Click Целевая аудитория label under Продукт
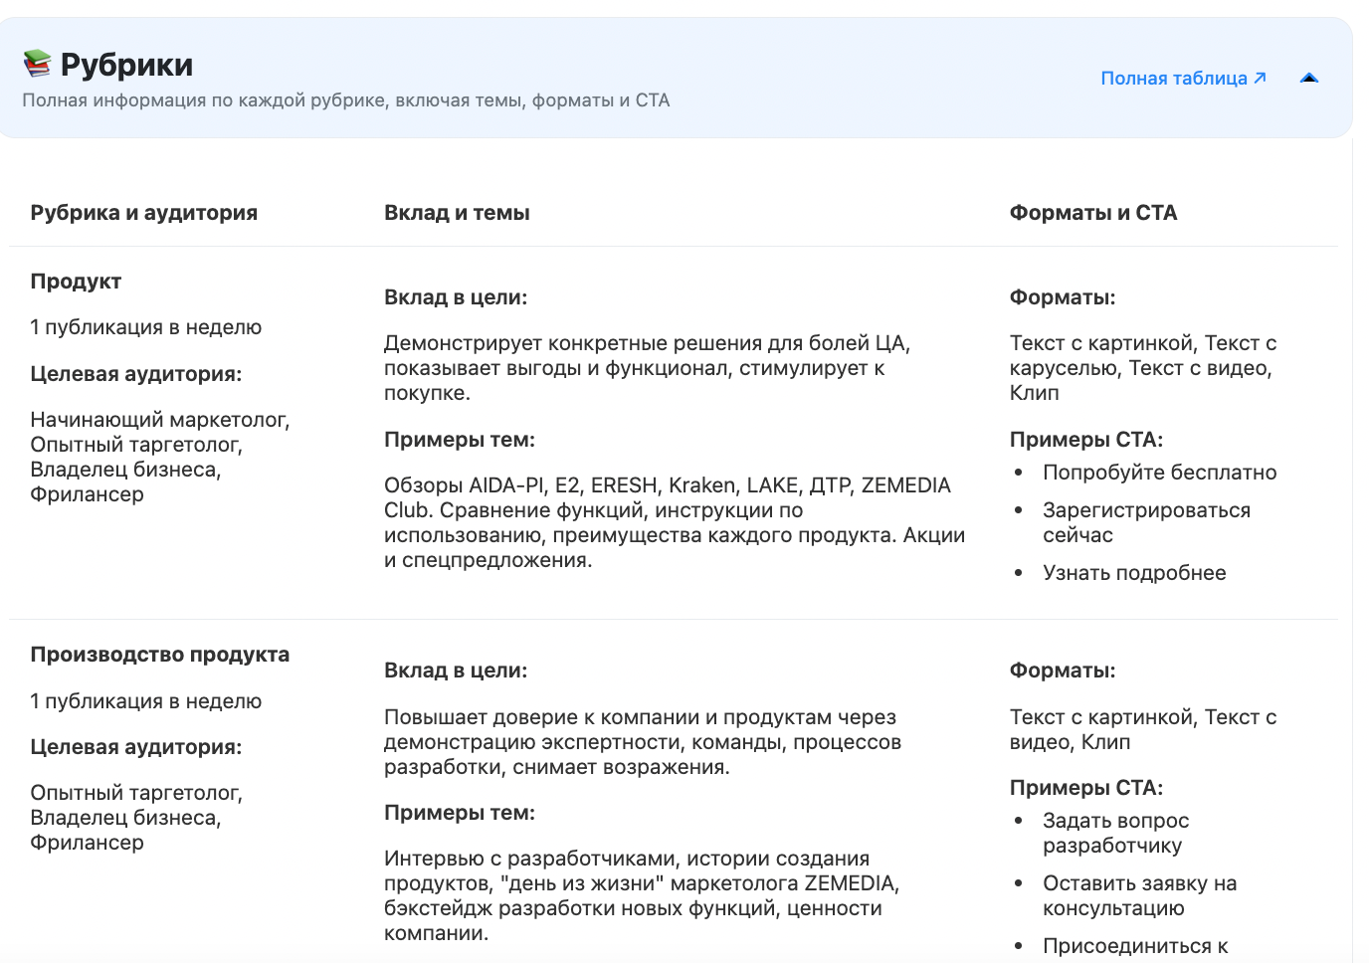Screen dimensions: 1369x963 click(135, 374)
